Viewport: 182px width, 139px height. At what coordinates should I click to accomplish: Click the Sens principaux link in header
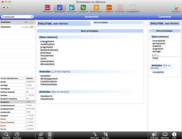(101, 23)
